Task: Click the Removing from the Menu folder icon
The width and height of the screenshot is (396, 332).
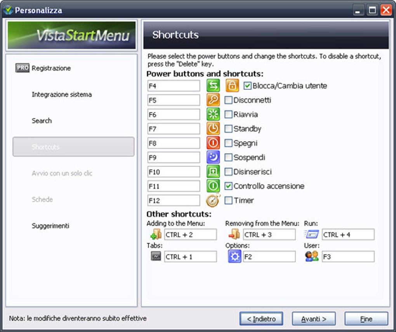Action: point(234,234)
